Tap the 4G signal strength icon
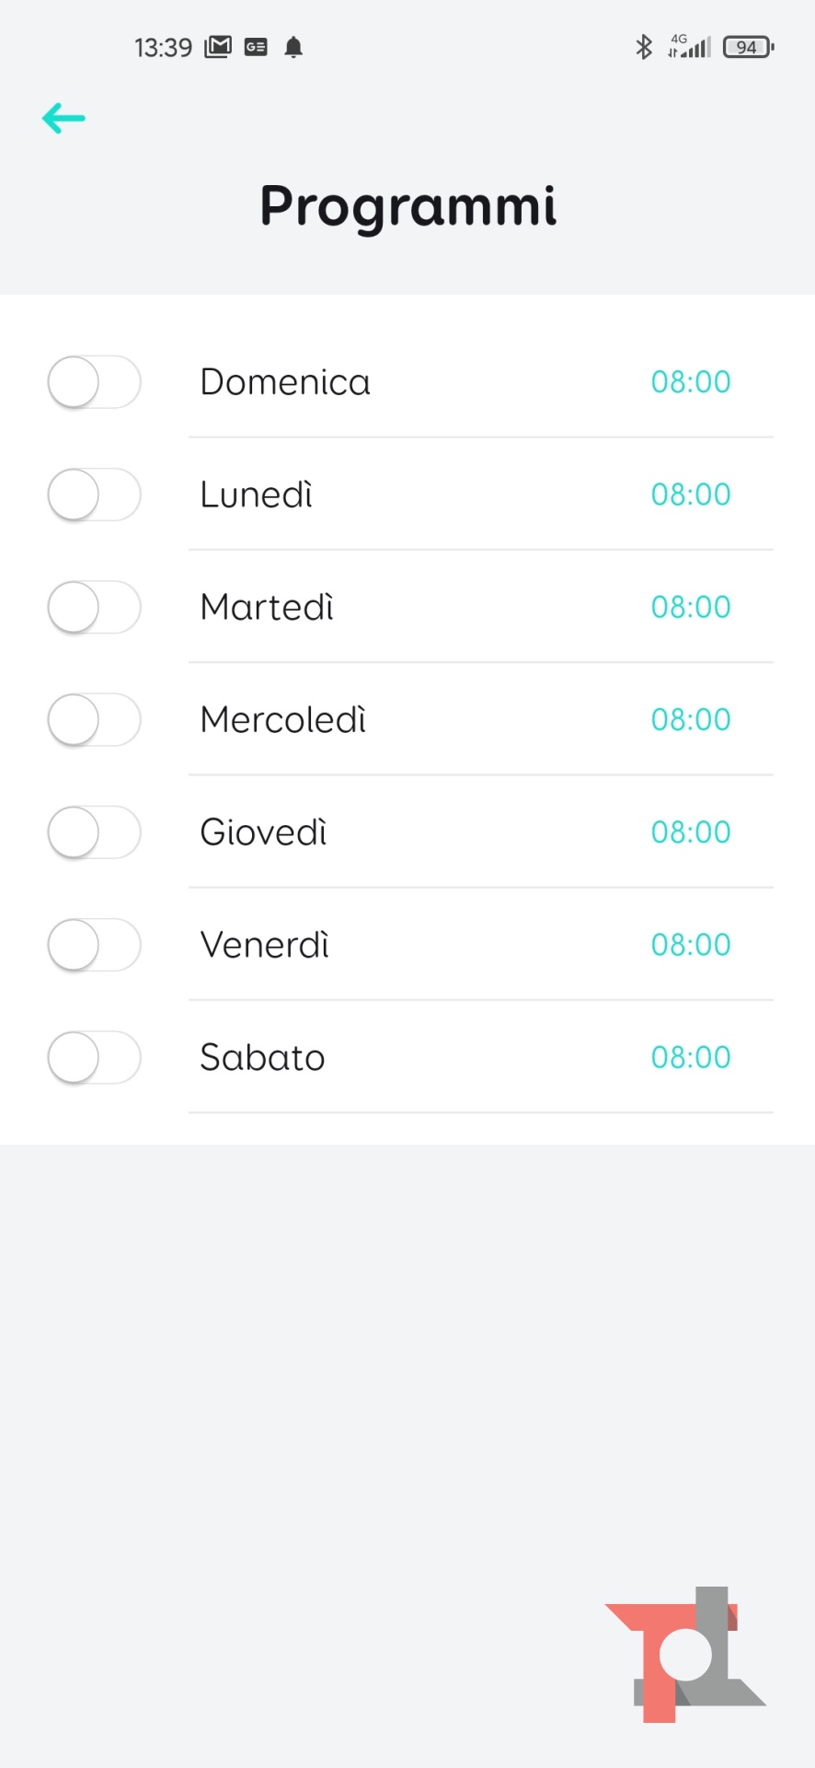 pos(690,47)
